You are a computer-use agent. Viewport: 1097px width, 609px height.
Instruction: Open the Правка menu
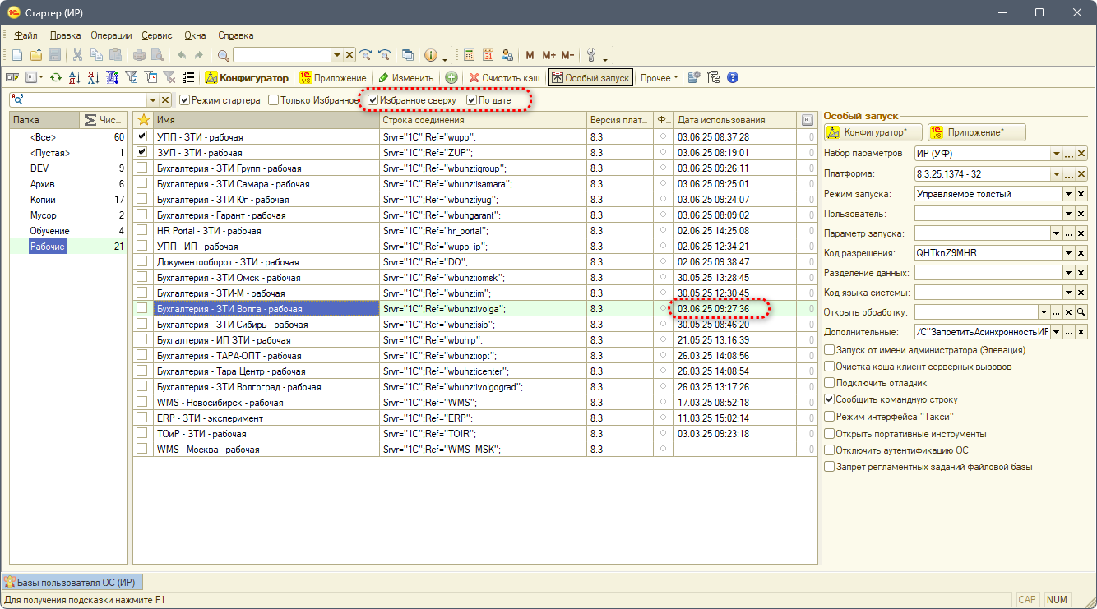pyautogui.click(x=65, y=35)
